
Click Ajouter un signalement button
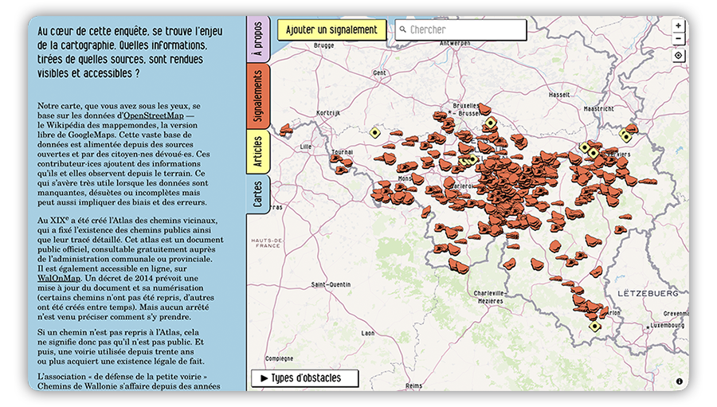331,29
